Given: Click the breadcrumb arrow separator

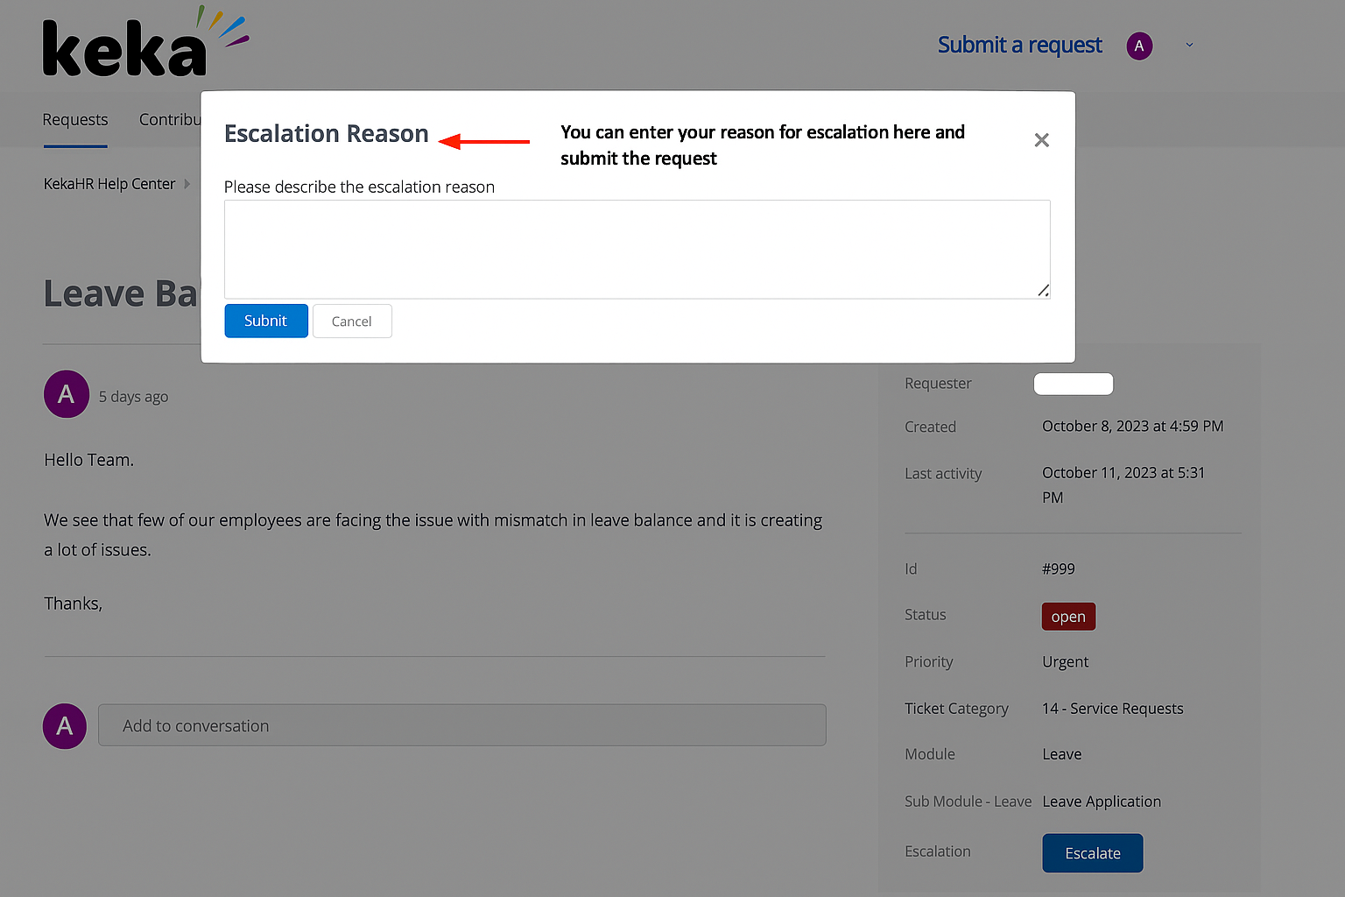Looking at the screenshot, I should [x=187, y=184].
